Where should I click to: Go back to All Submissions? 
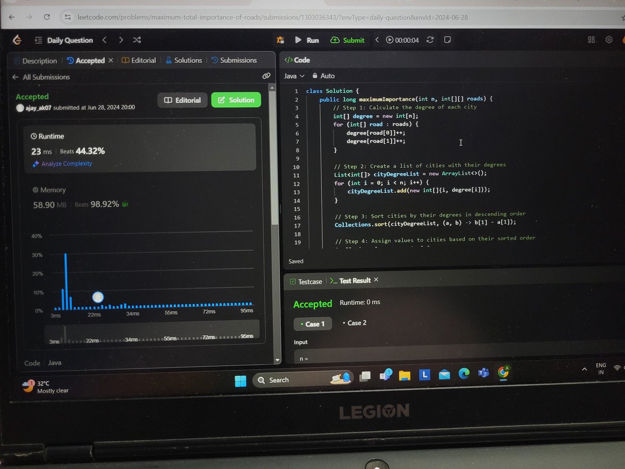tap(41, 77)
